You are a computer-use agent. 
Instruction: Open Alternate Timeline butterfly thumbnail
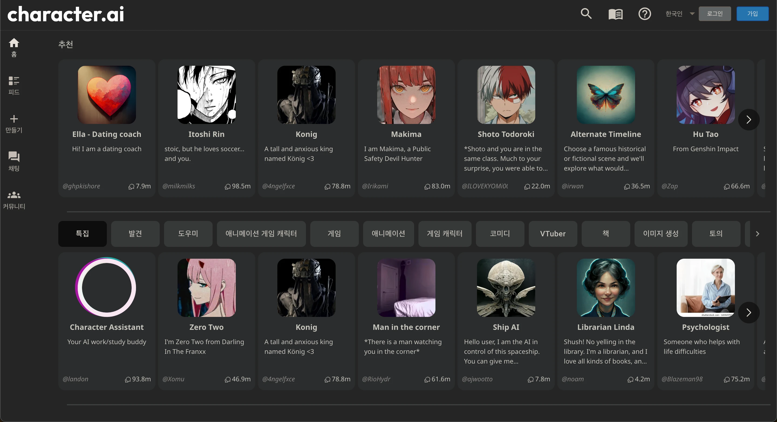pos(606,95)
